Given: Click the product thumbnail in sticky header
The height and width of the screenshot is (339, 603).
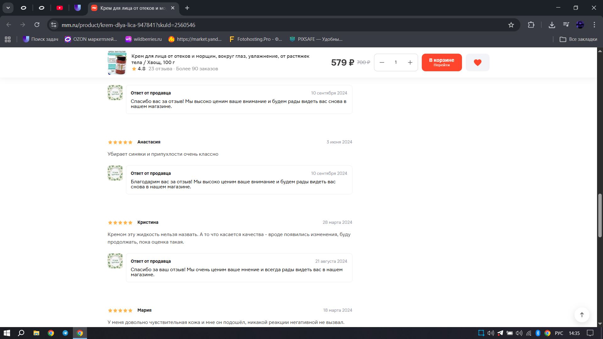Looking at the screenshot, I should (117, 62).
